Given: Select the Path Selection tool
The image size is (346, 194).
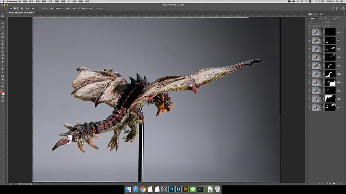Looking at the screenshot, I should (x=3, y=72).
